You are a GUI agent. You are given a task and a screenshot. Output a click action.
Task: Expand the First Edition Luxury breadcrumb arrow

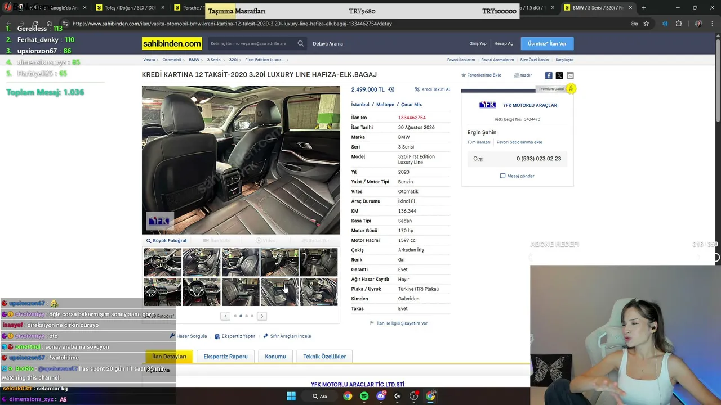[x=287, y=60]
